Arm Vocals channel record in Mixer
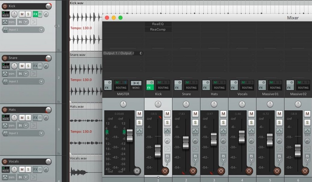312x182 pixels. (249, 171)
